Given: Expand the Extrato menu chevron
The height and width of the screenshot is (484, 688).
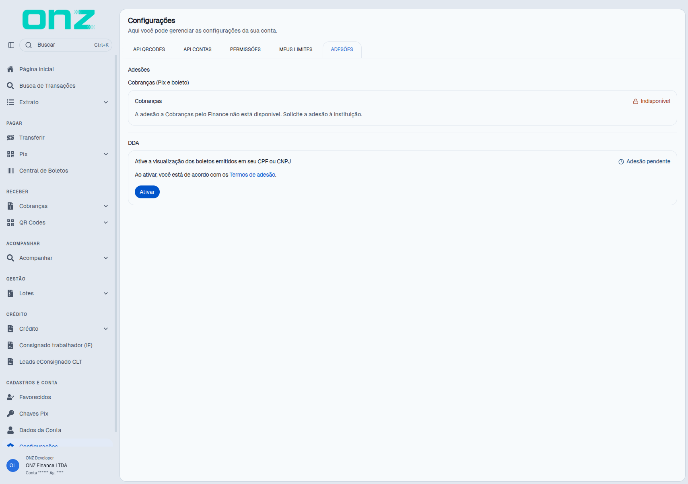Looking at the screenshot, I should coord(106,102).
